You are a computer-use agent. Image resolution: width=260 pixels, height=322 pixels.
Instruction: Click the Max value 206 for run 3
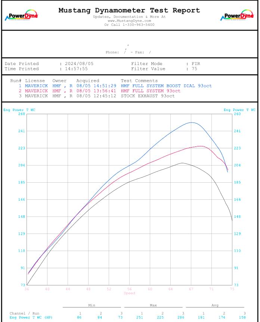tap(181, 317)
